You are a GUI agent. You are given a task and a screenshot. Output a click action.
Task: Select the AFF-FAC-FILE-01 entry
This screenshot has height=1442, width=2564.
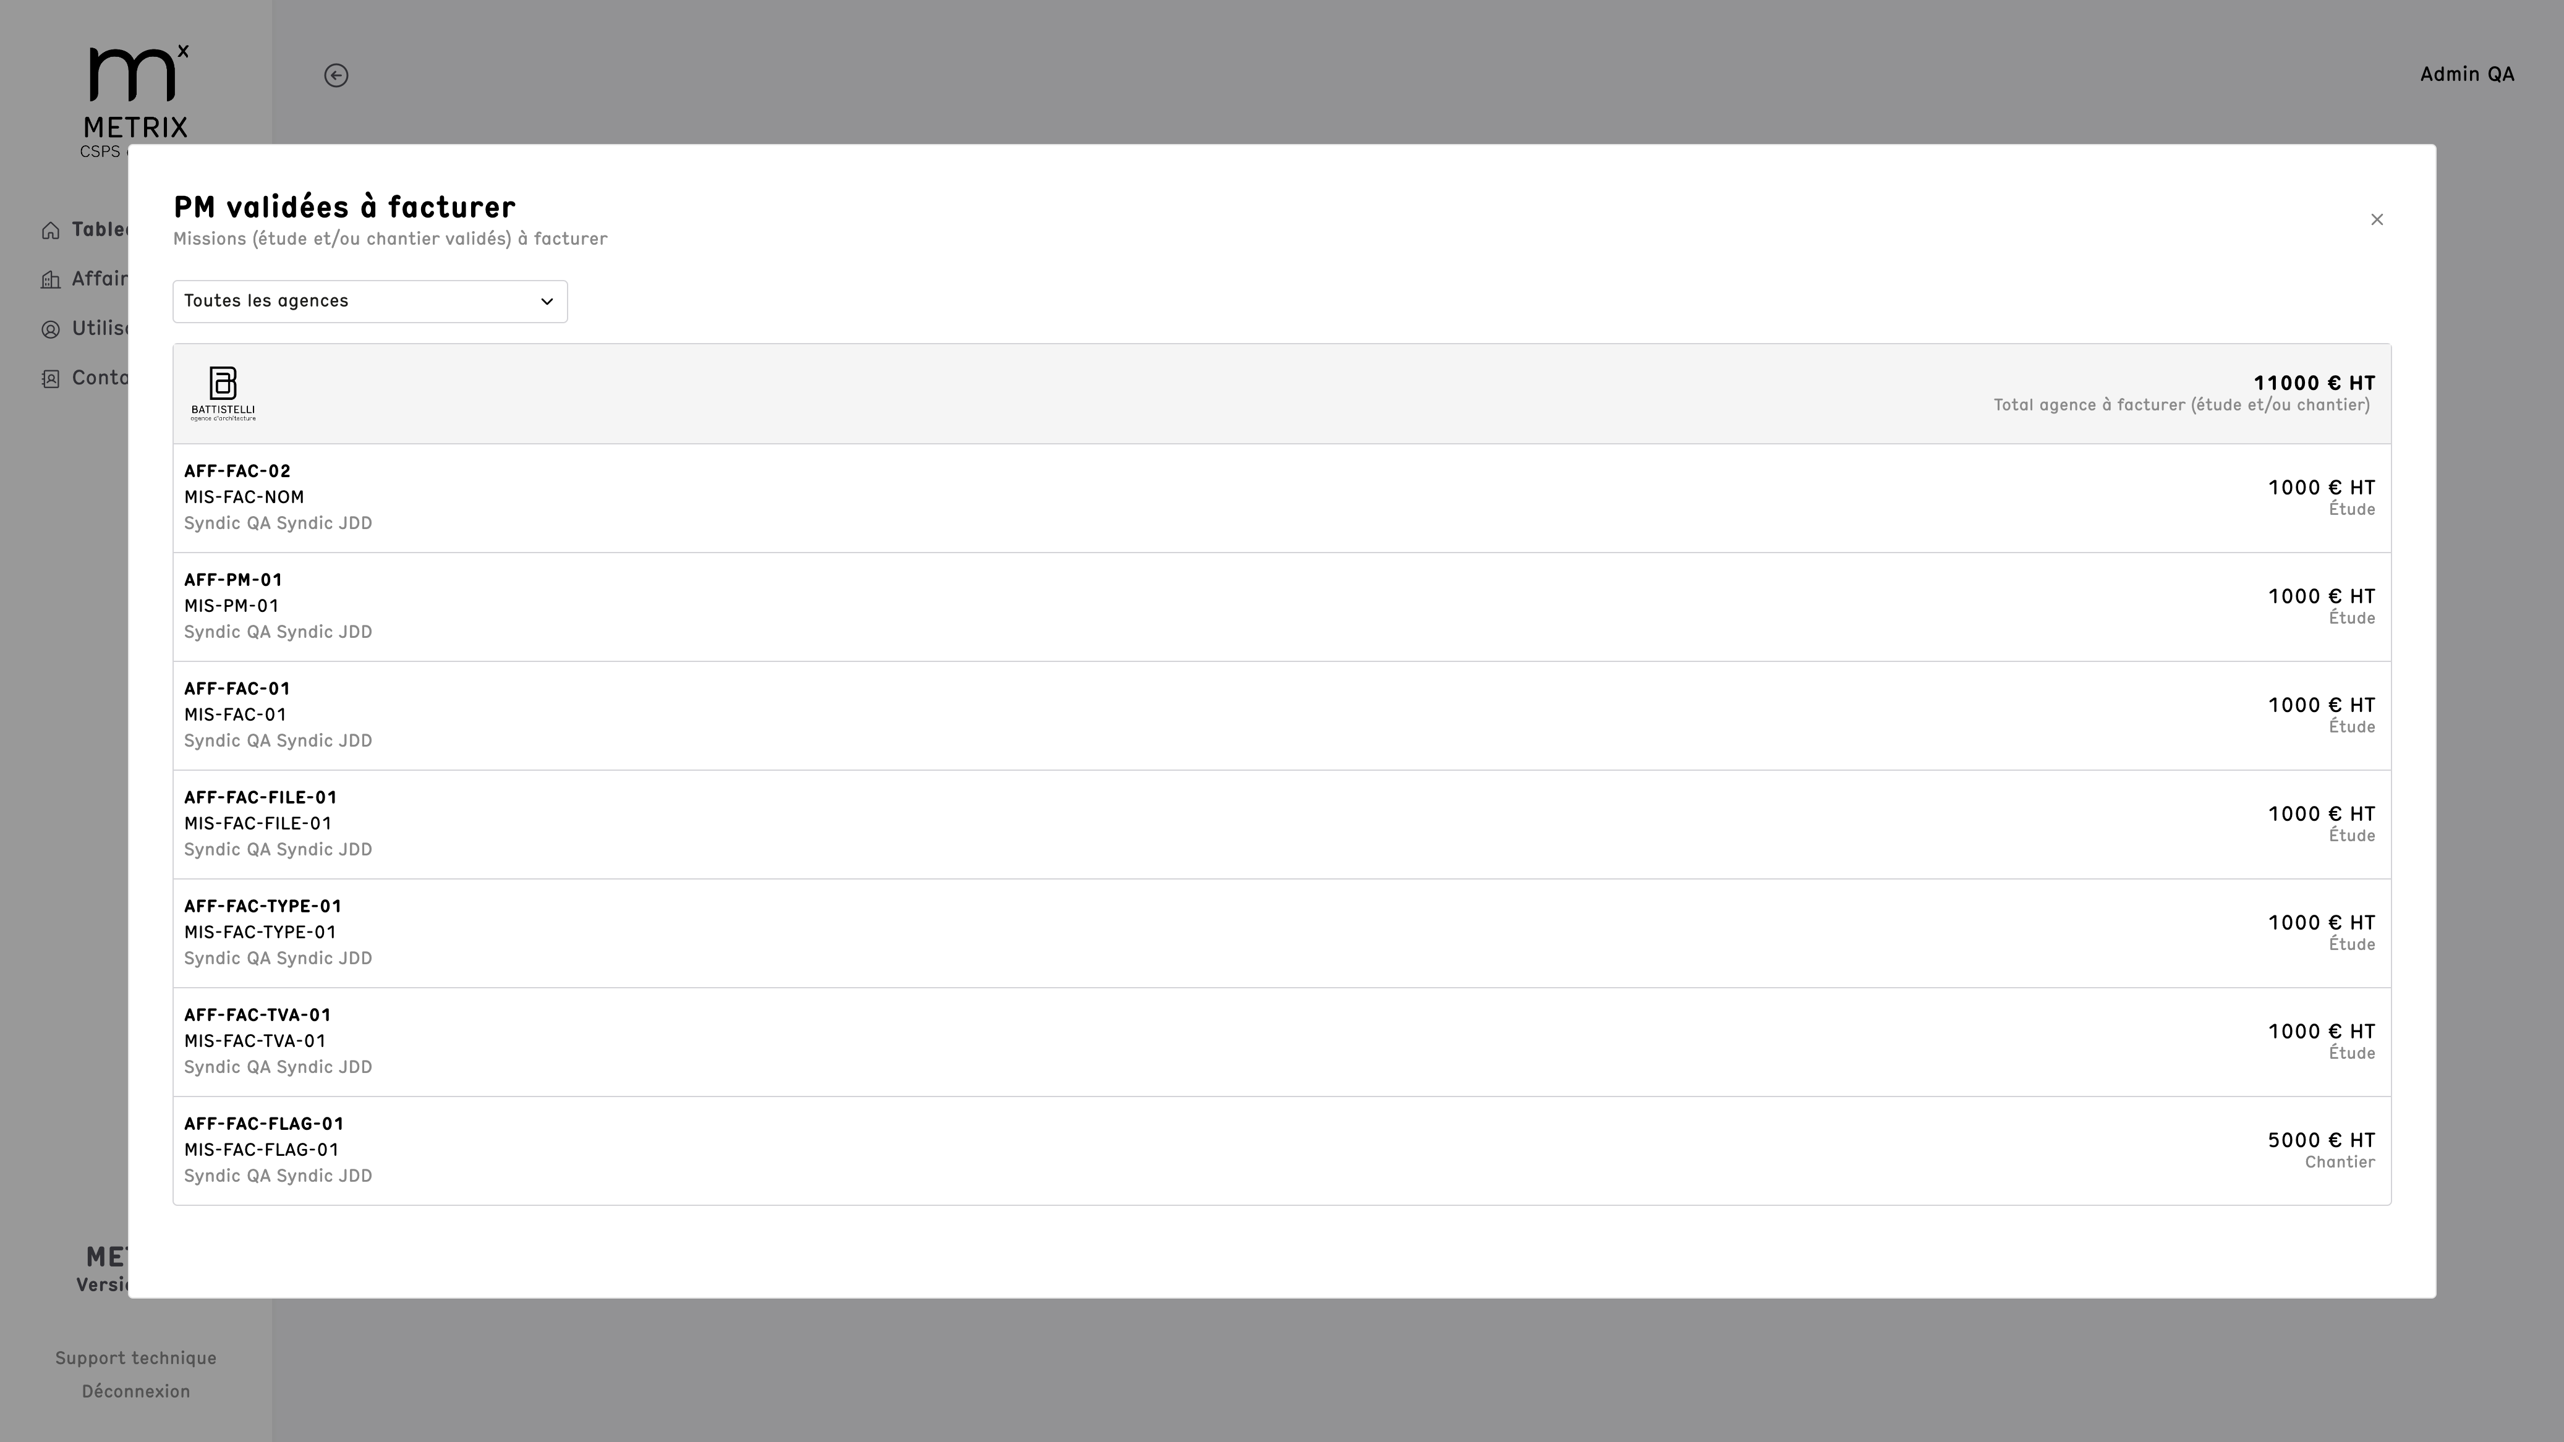[x=1282, y=824]
